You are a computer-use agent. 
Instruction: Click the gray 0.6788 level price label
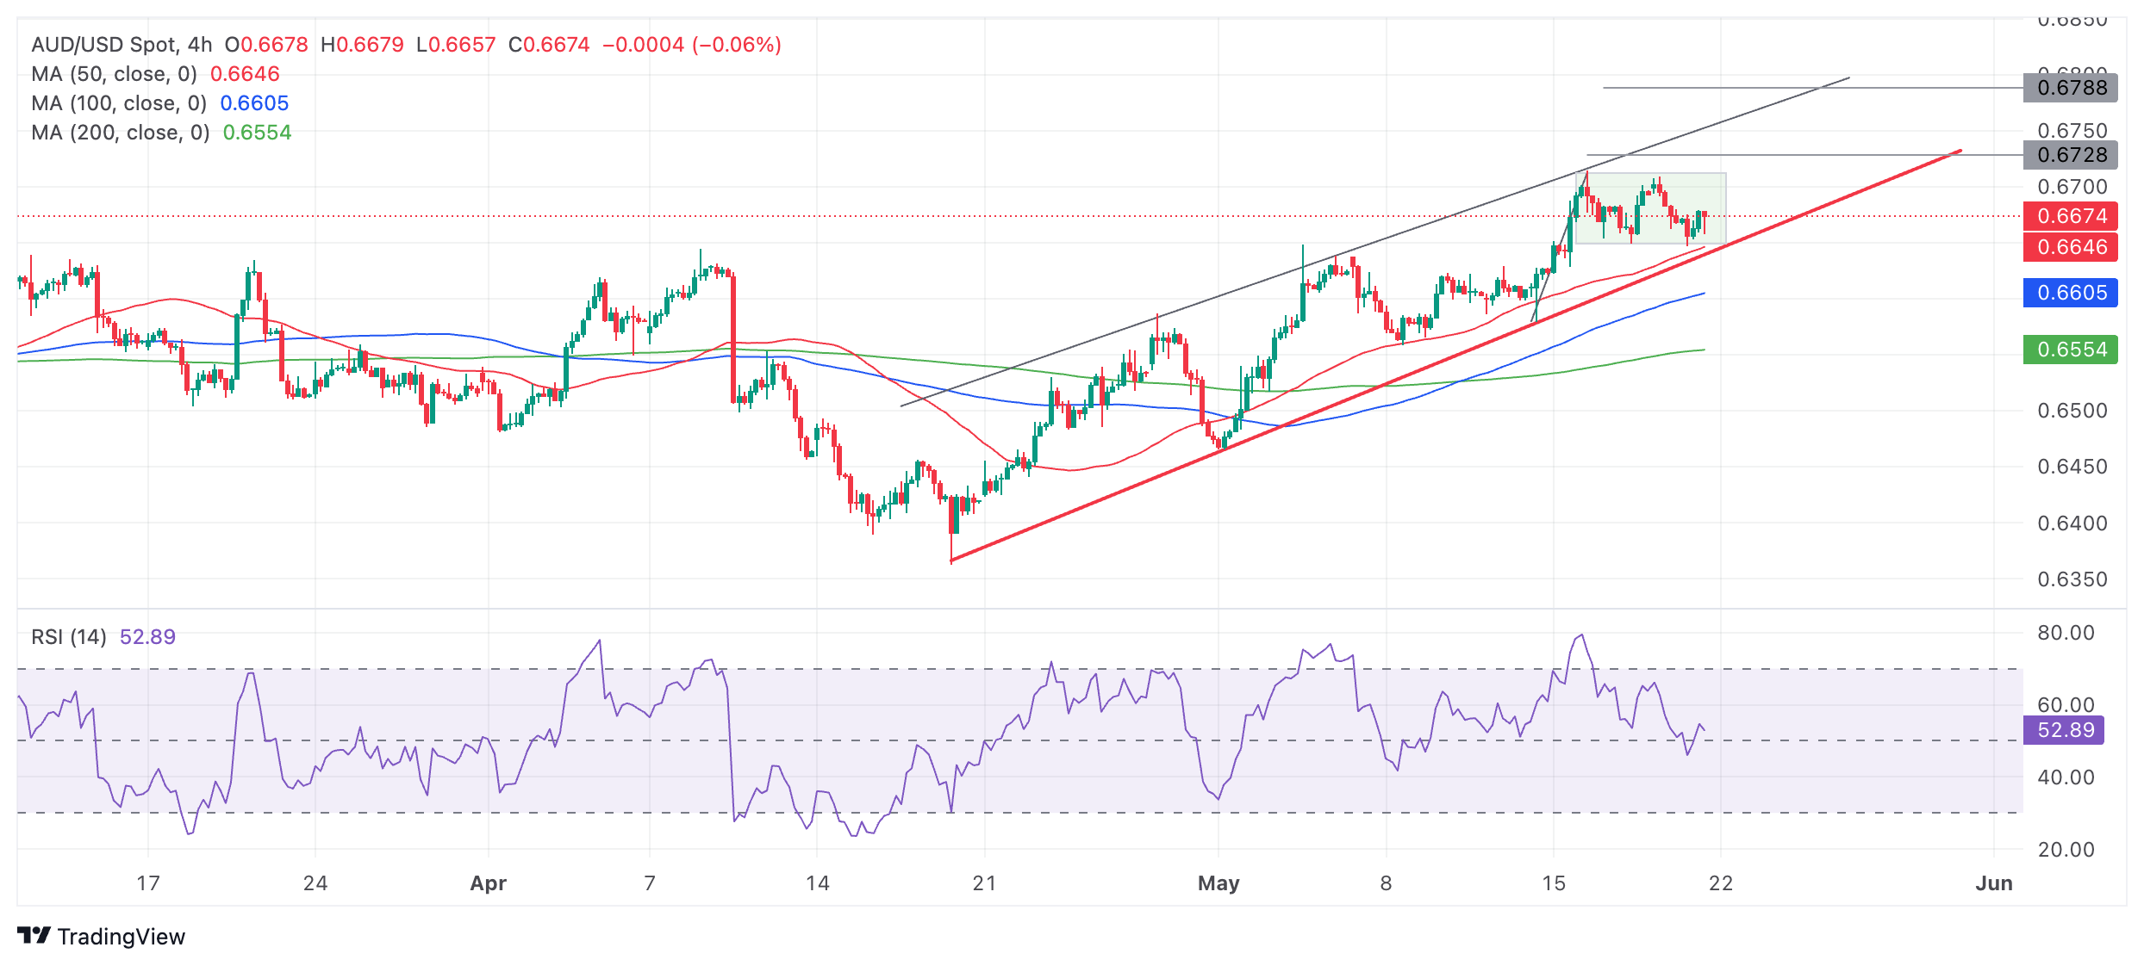[2070, 88]
